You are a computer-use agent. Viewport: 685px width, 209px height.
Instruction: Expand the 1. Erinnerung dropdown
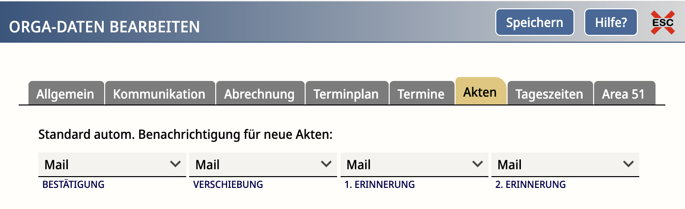click(x=414, y=164)
